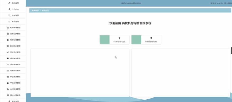
Task: Open the 设备分类管理 menu
Action: coord(13,34)
